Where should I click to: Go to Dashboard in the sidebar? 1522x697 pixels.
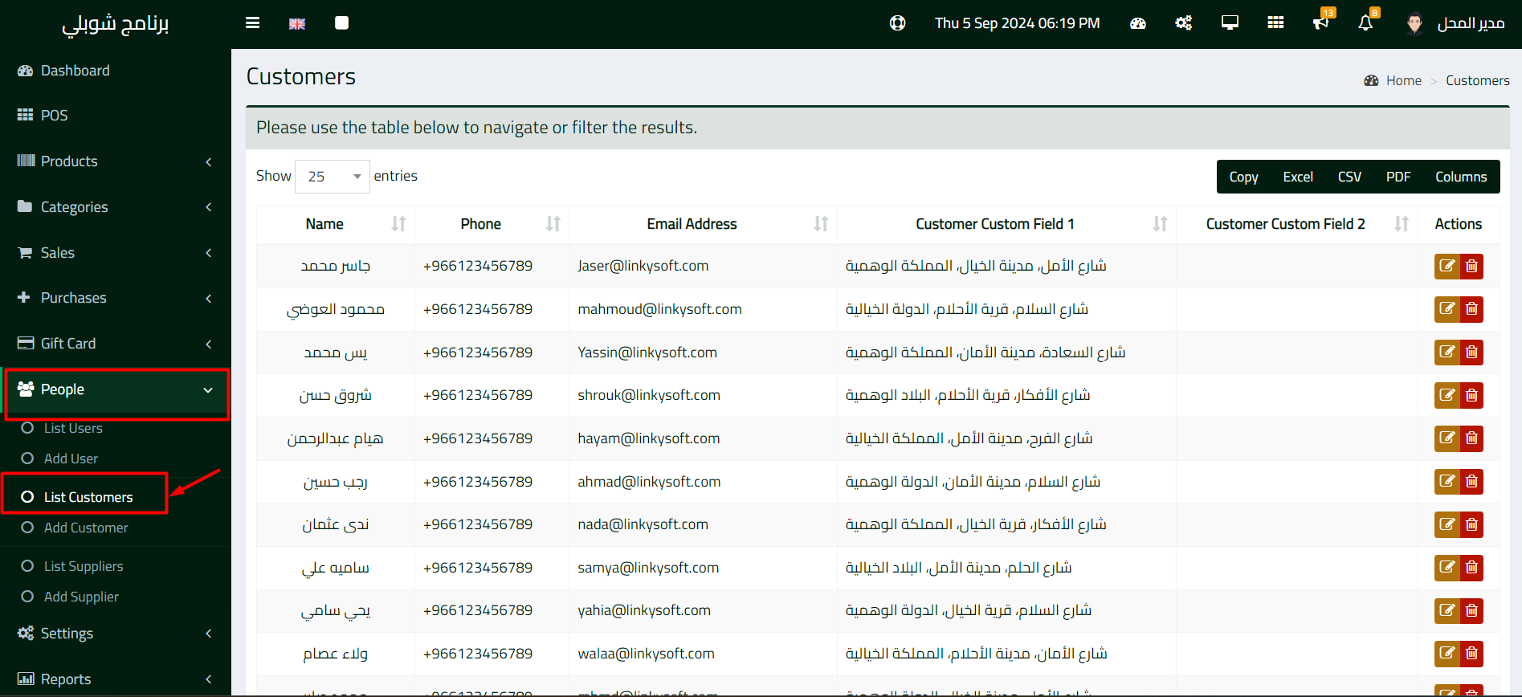[116, 71]
